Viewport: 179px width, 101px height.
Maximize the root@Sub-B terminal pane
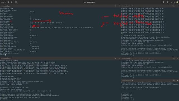coord(174,58)
